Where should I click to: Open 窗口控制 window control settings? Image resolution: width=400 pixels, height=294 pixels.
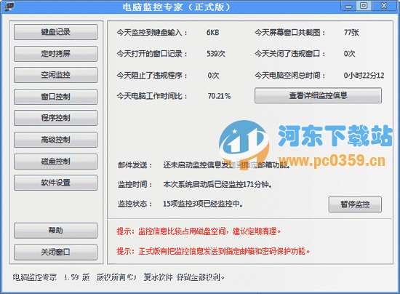(55, 97)
